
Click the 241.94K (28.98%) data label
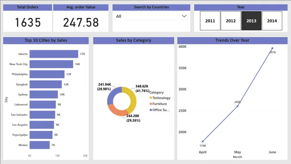click(104, 87)
